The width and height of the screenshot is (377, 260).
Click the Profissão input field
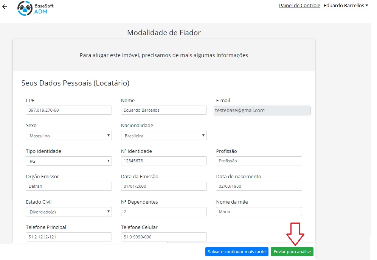259,161
